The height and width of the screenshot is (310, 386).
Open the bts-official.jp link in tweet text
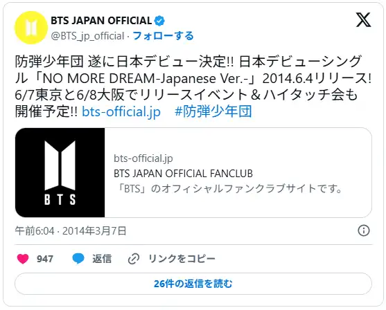[121, 112]
